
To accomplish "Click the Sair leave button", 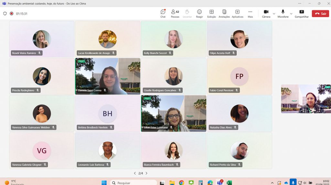I will (x=320, y=14).
